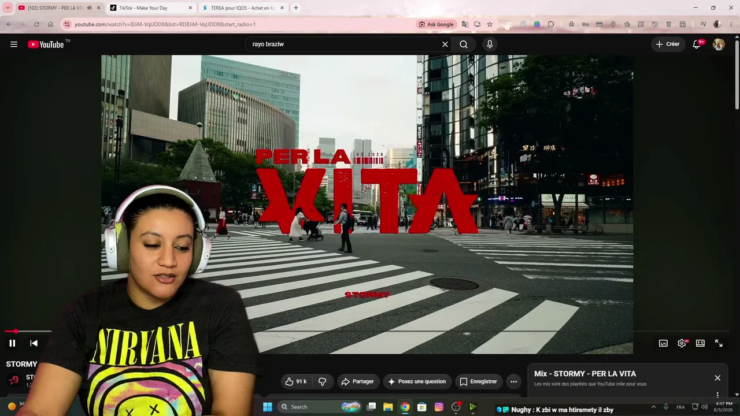Open the Chrome profile avatar
Image resolution: width=740 pixels, height=416 pixels.
tap(717, 24)
